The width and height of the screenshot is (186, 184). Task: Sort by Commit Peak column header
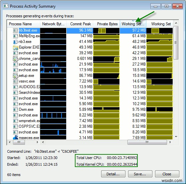point(80,24)
